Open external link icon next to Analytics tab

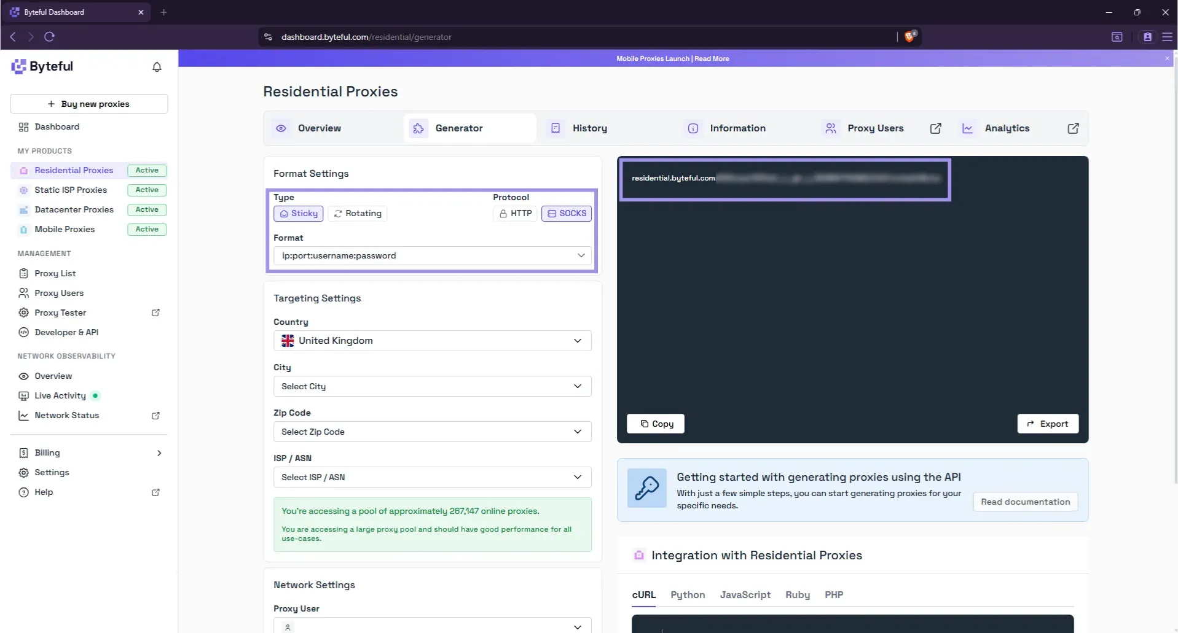[1073, 128]
